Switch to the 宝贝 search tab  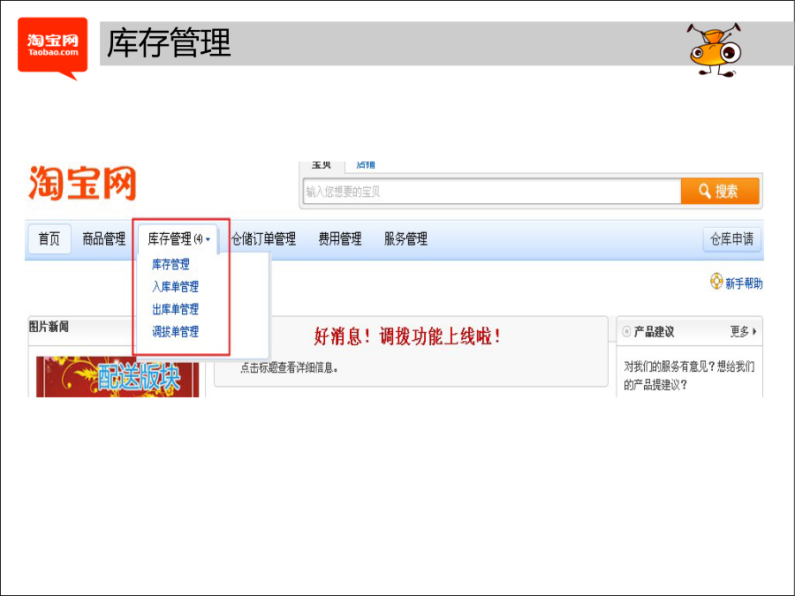(322, 166)
